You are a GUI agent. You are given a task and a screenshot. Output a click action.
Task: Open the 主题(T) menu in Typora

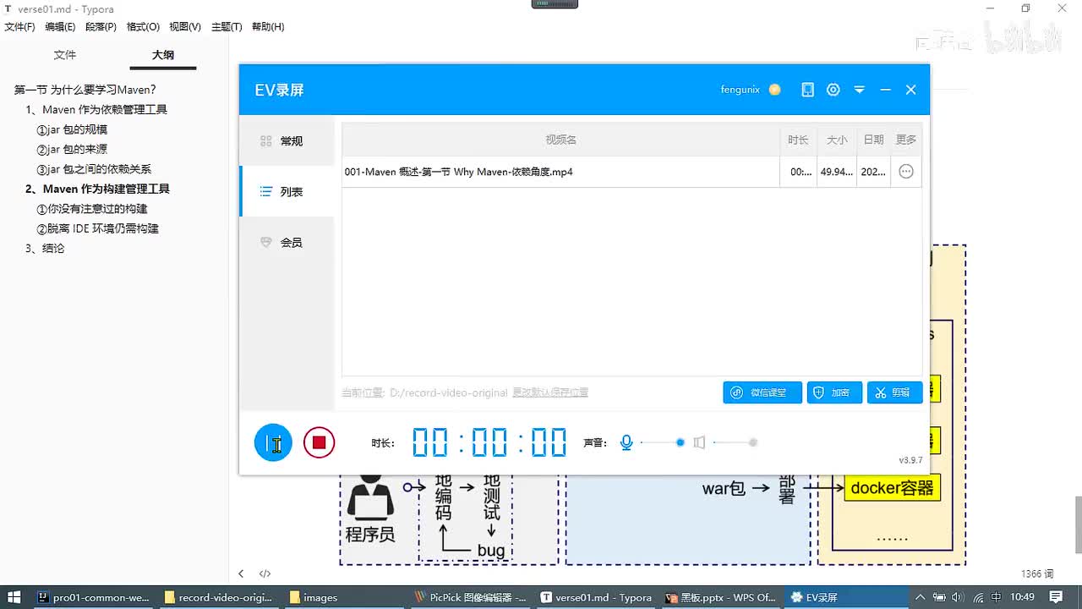tap(227, 27)
